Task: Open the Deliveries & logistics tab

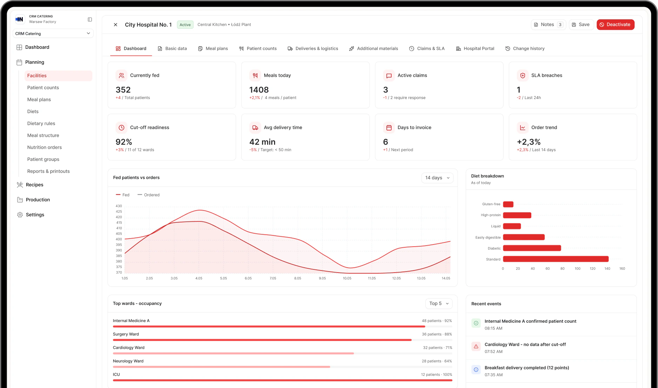Action: [313, 49]
